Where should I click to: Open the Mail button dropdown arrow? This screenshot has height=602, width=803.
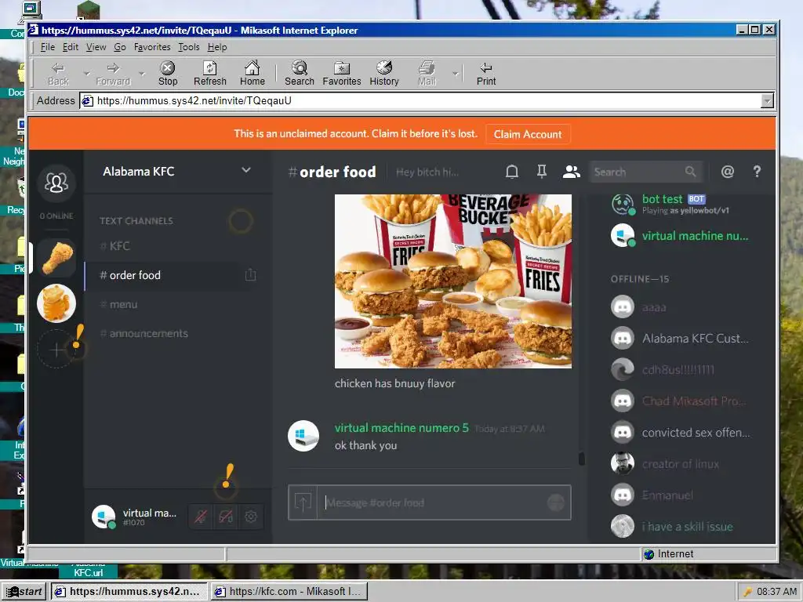click(456, 74)
